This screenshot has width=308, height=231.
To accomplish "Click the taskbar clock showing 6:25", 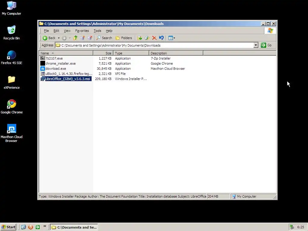I will tap(300, 227).
